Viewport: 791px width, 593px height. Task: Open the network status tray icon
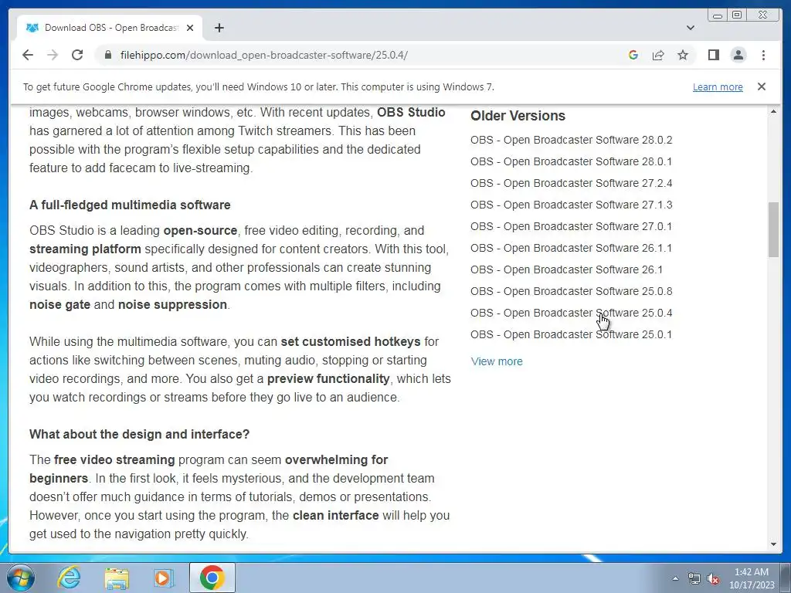(694, 578)
